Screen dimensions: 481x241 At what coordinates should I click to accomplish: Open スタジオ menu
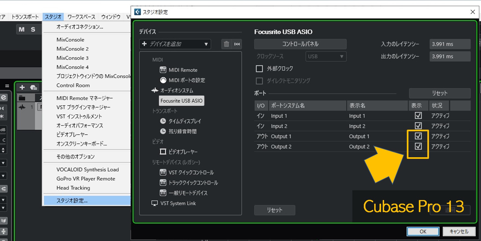[53, 17]
